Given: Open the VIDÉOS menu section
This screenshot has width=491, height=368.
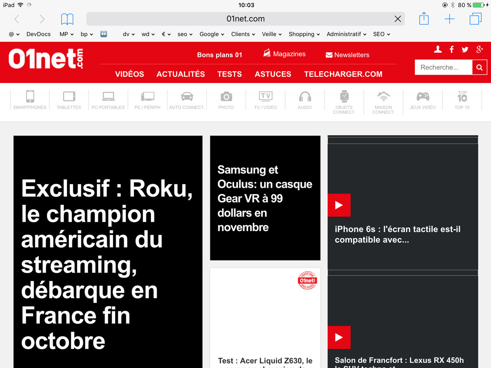Looking at the screenshot, I should (x=129, y=74).
